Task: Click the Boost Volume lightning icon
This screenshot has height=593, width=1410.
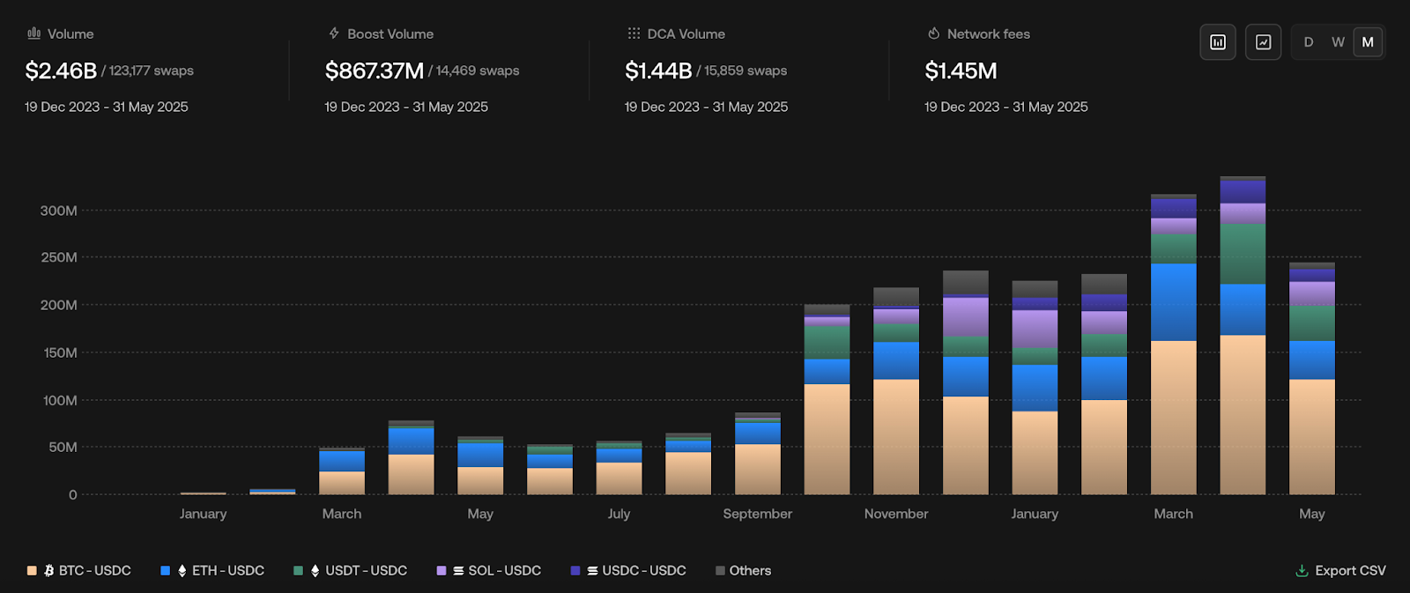Action: (x=334, y=33)
